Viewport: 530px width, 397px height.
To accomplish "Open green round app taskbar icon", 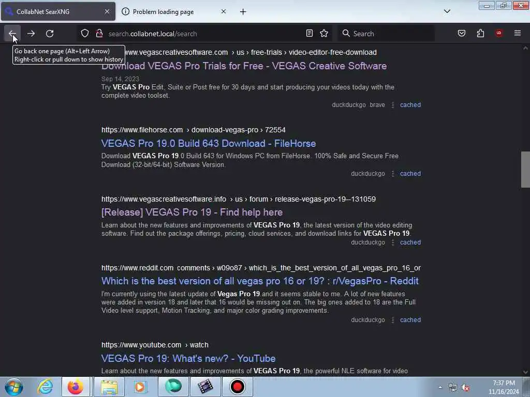I will pyautogui.click(x=173, y=387).
